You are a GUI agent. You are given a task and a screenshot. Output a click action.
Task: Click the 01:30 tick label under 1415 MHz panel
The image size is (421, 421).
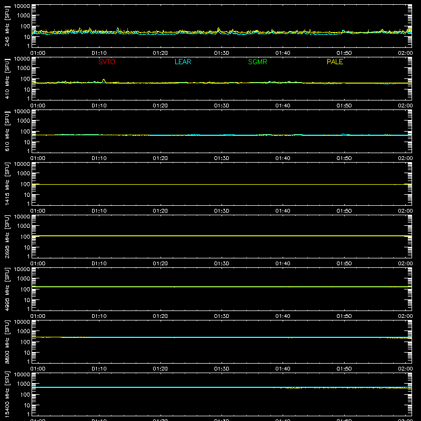point(222,211)
